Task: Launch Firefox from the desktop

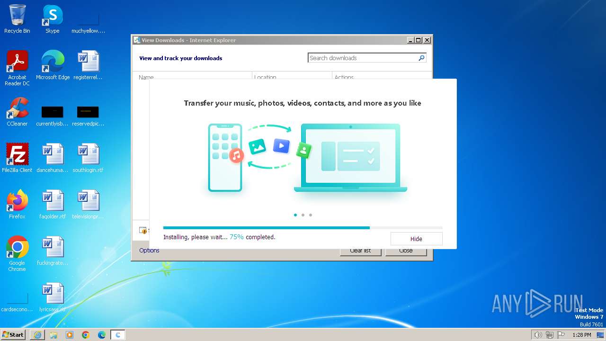Action: [17, 204]
